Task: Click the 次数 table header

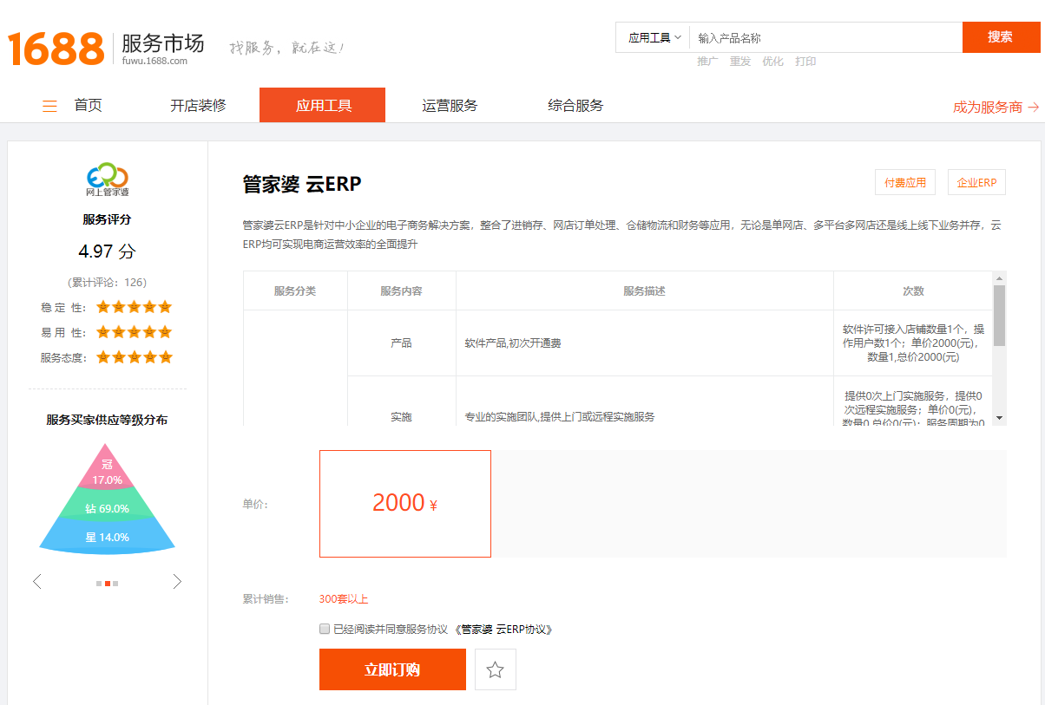Action: [913, 291]
